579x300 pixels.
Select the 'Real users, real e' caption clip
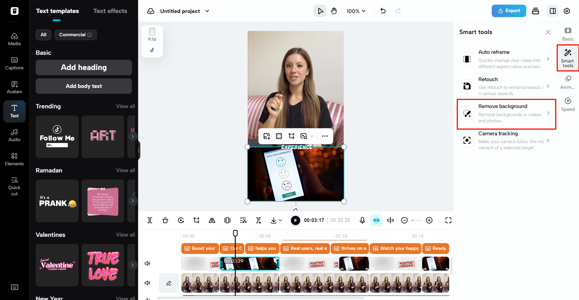click(305, 248)
